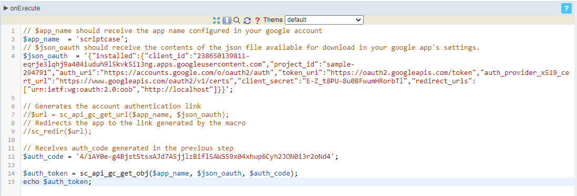Click line number 4 in the gutter

tap(13, 56)
